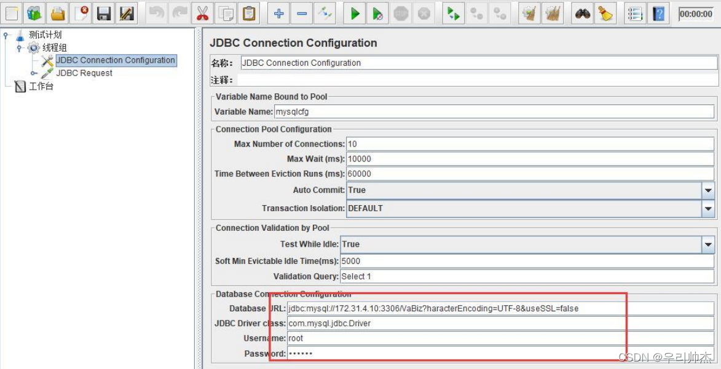
Task: Open the Auto Commit dropdown
Action: point(707,190)
